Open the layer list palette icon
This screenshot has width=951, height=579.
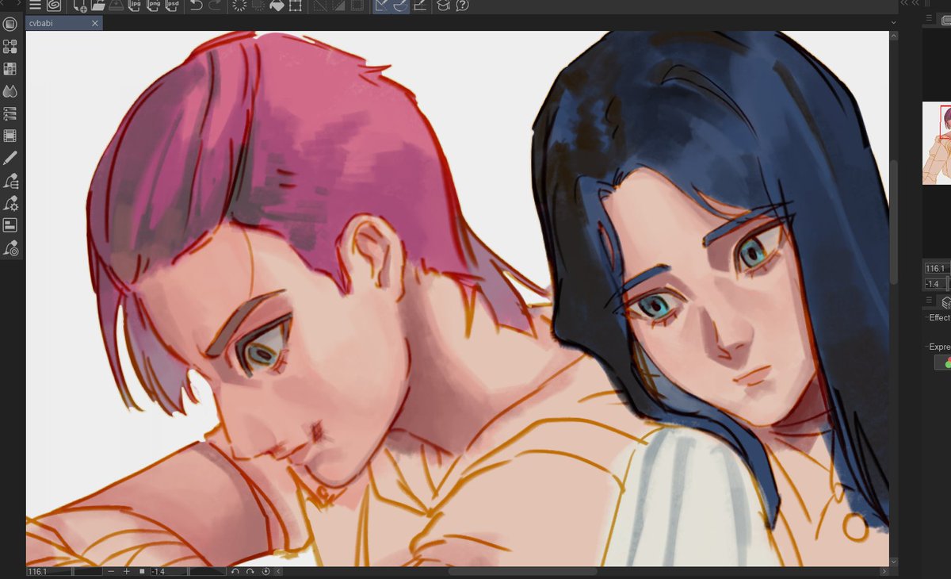click(x=10, y=113)
